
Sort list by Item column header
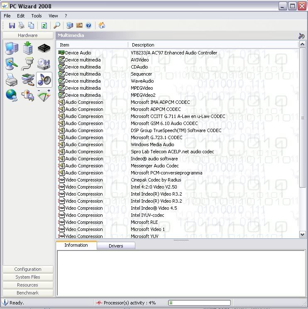[x=93, y=45]
